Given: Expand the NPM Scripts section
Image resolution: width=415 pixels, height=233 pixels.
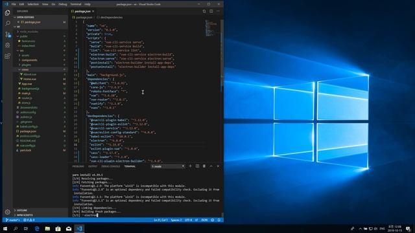Looking at the screenshot, I should (25, 215).
